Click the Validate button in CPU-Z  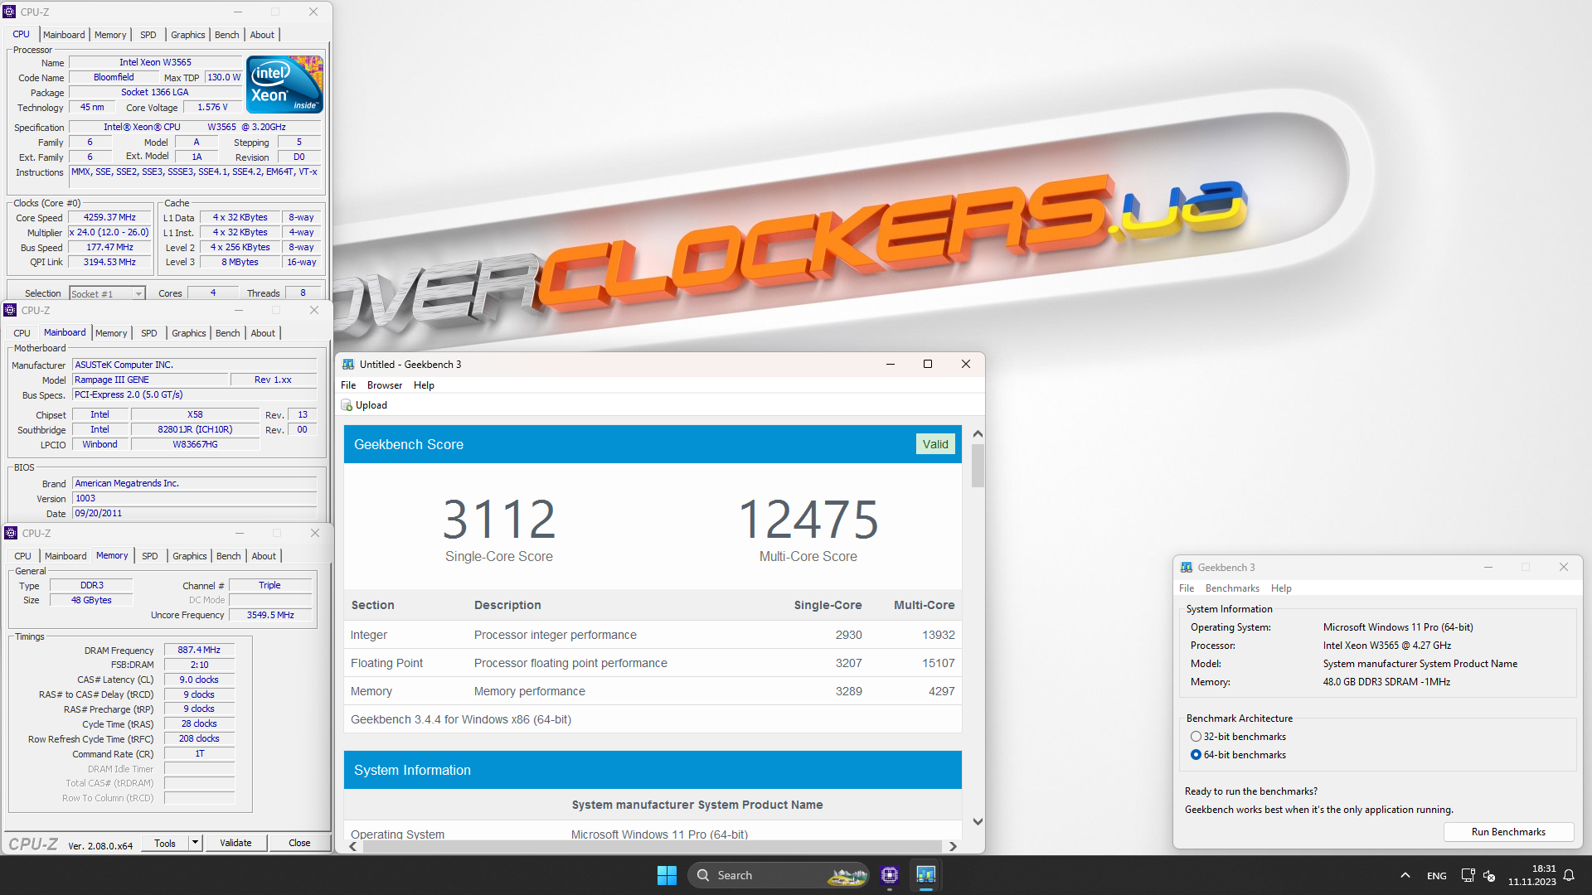pyautogui.click(x=235, y=843)
